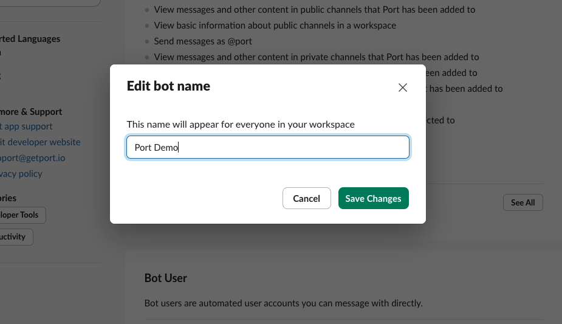Cancel the bot name edit

point(306,198)
